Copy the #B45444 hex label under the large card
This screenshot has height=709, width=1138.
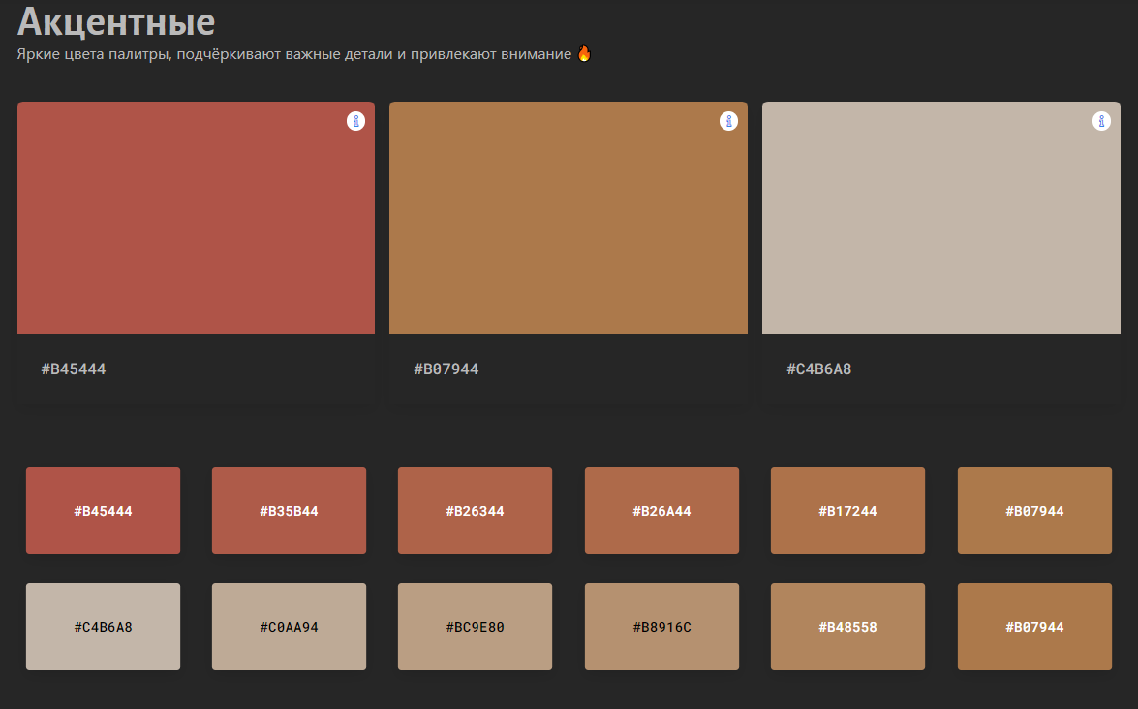click(x=74, y=369)
